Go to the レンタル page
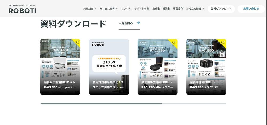This screenshot has width=267, height=125. point(126,9)
